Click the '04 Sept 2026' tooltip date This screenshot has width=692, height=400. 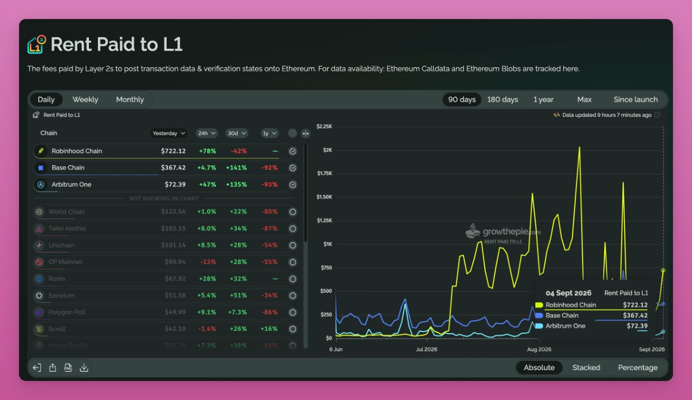tap(569, 293)
